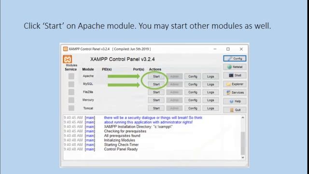Screen dimensions: 309x174
Task: Minimize the XAMPP Control Panel window
Action: (x=215, y=49)
